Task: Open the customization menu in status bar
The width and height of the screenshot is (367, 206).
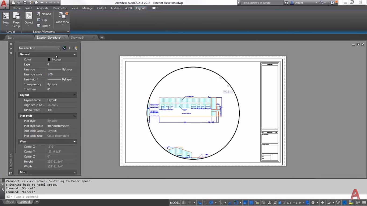Action: tap(364, 203)
